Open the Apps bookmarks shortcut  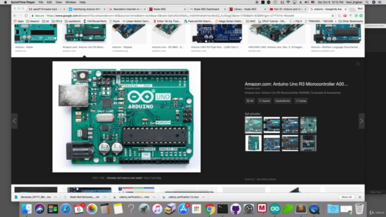tap(19, 22)
